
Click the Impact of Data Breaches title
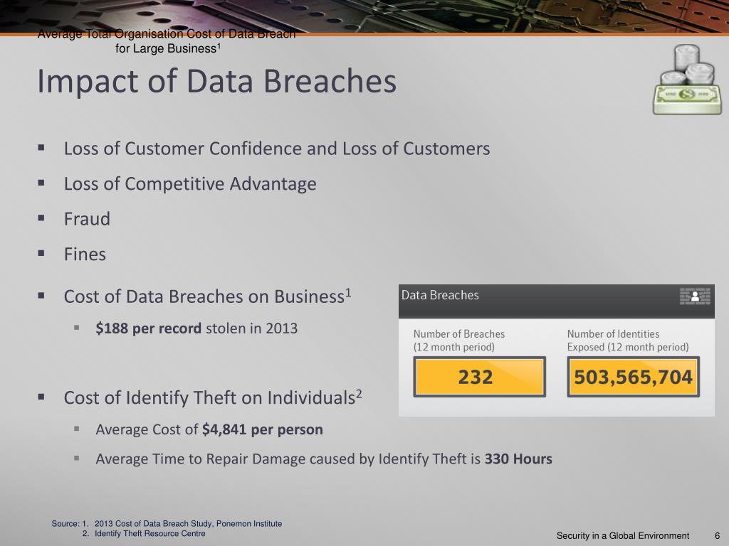216,81
